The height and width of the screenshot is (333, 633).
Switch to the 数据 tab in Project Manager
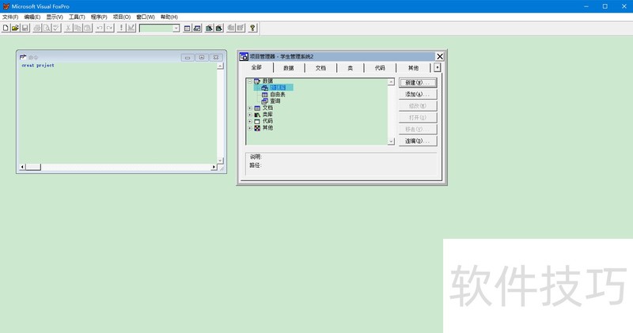pos(289,68)
